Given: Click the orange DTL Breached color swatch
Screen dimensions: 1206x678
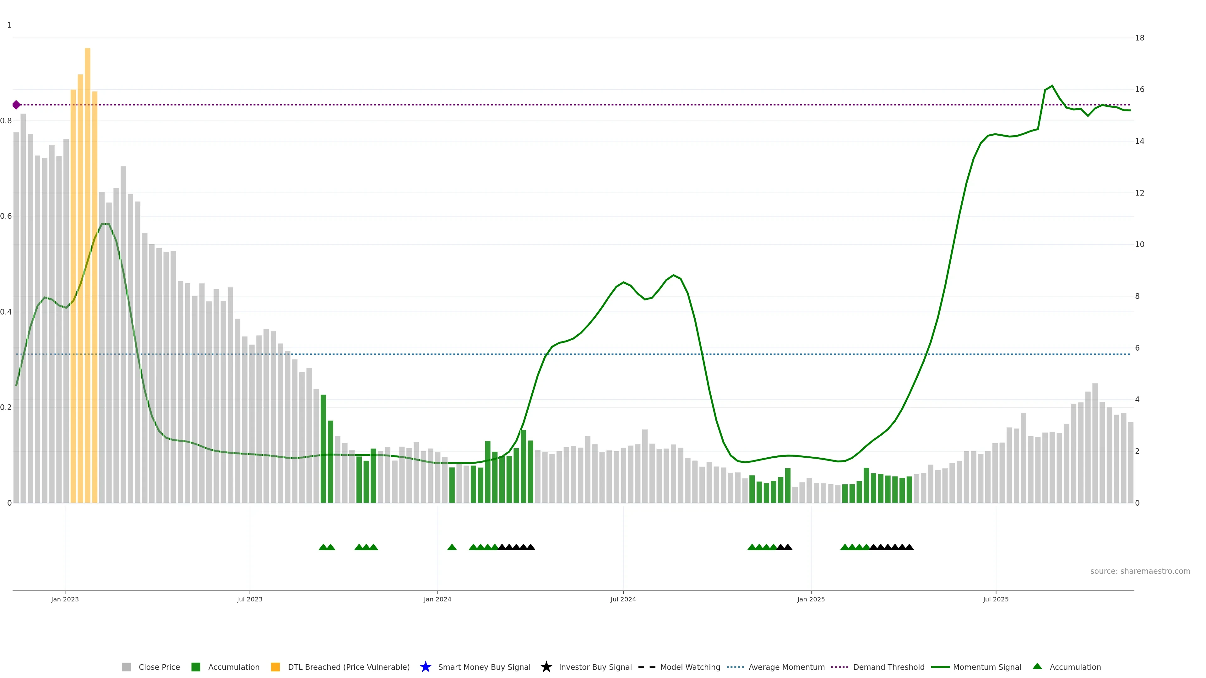Looking at the screenshot, I should (x=275, y=667).
